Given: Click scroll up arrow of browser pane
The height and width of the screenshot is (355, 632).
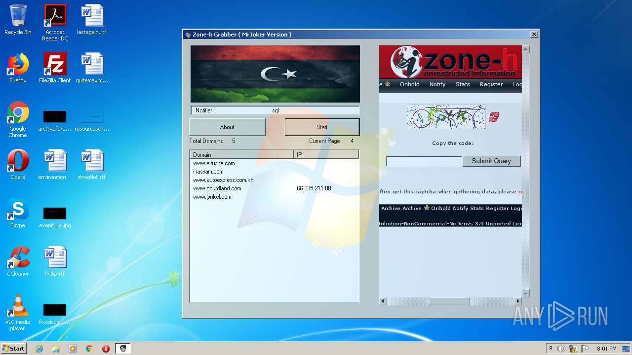Looking at the screenshot, I should tap(526, 49).
